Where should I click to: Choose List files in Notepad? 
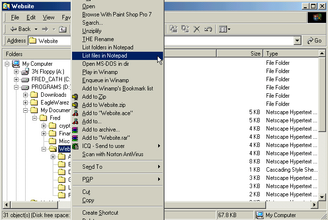pyautogui.click(x=118, y=56)
